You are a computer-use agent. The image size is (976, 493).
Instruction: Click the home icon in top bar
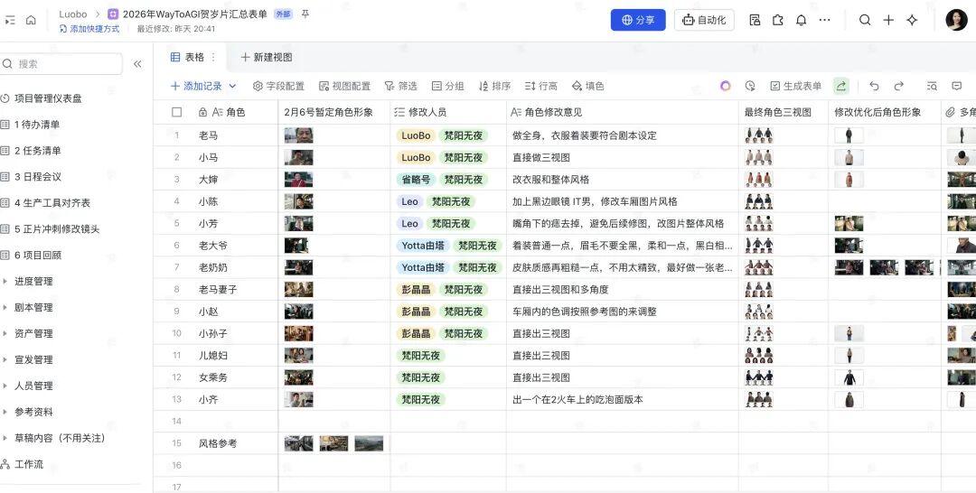(31, 20)
